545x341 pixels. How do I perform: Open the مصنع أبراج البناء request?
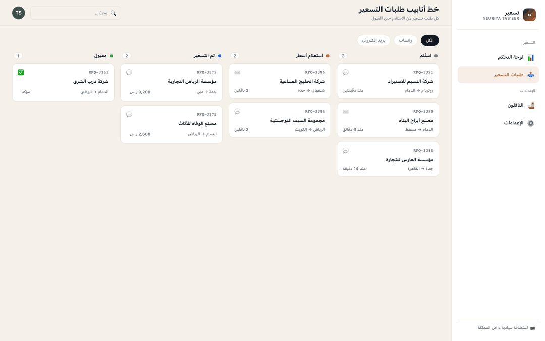[388, 120]
